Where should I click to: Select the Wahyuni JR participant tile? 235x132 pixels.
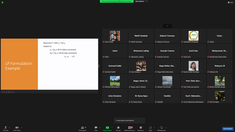220,66
